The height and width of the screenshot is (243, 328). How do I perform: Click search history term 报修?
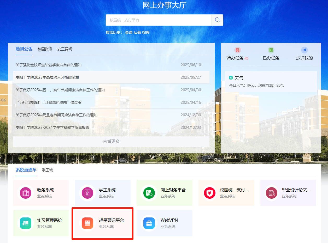click(x=146, y=32)
